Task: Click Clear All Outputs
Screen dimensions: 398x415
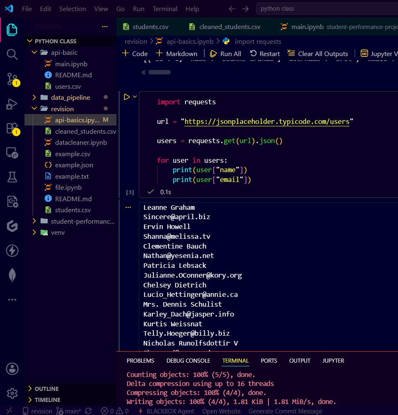Action: coord(318,54)
